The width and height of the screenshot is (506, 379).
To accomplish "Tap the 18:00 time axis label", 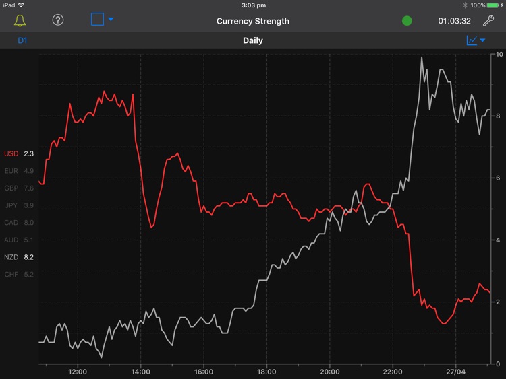I will (x=266, y=372).
